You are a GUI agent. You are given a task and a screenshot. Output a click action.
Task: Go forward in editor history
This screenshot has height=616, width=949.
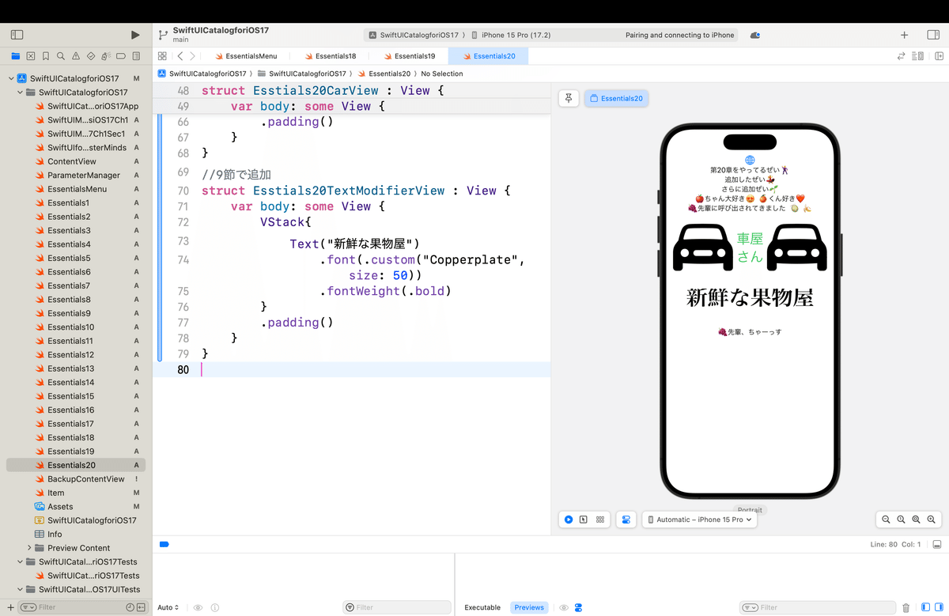tap(193, 56)
